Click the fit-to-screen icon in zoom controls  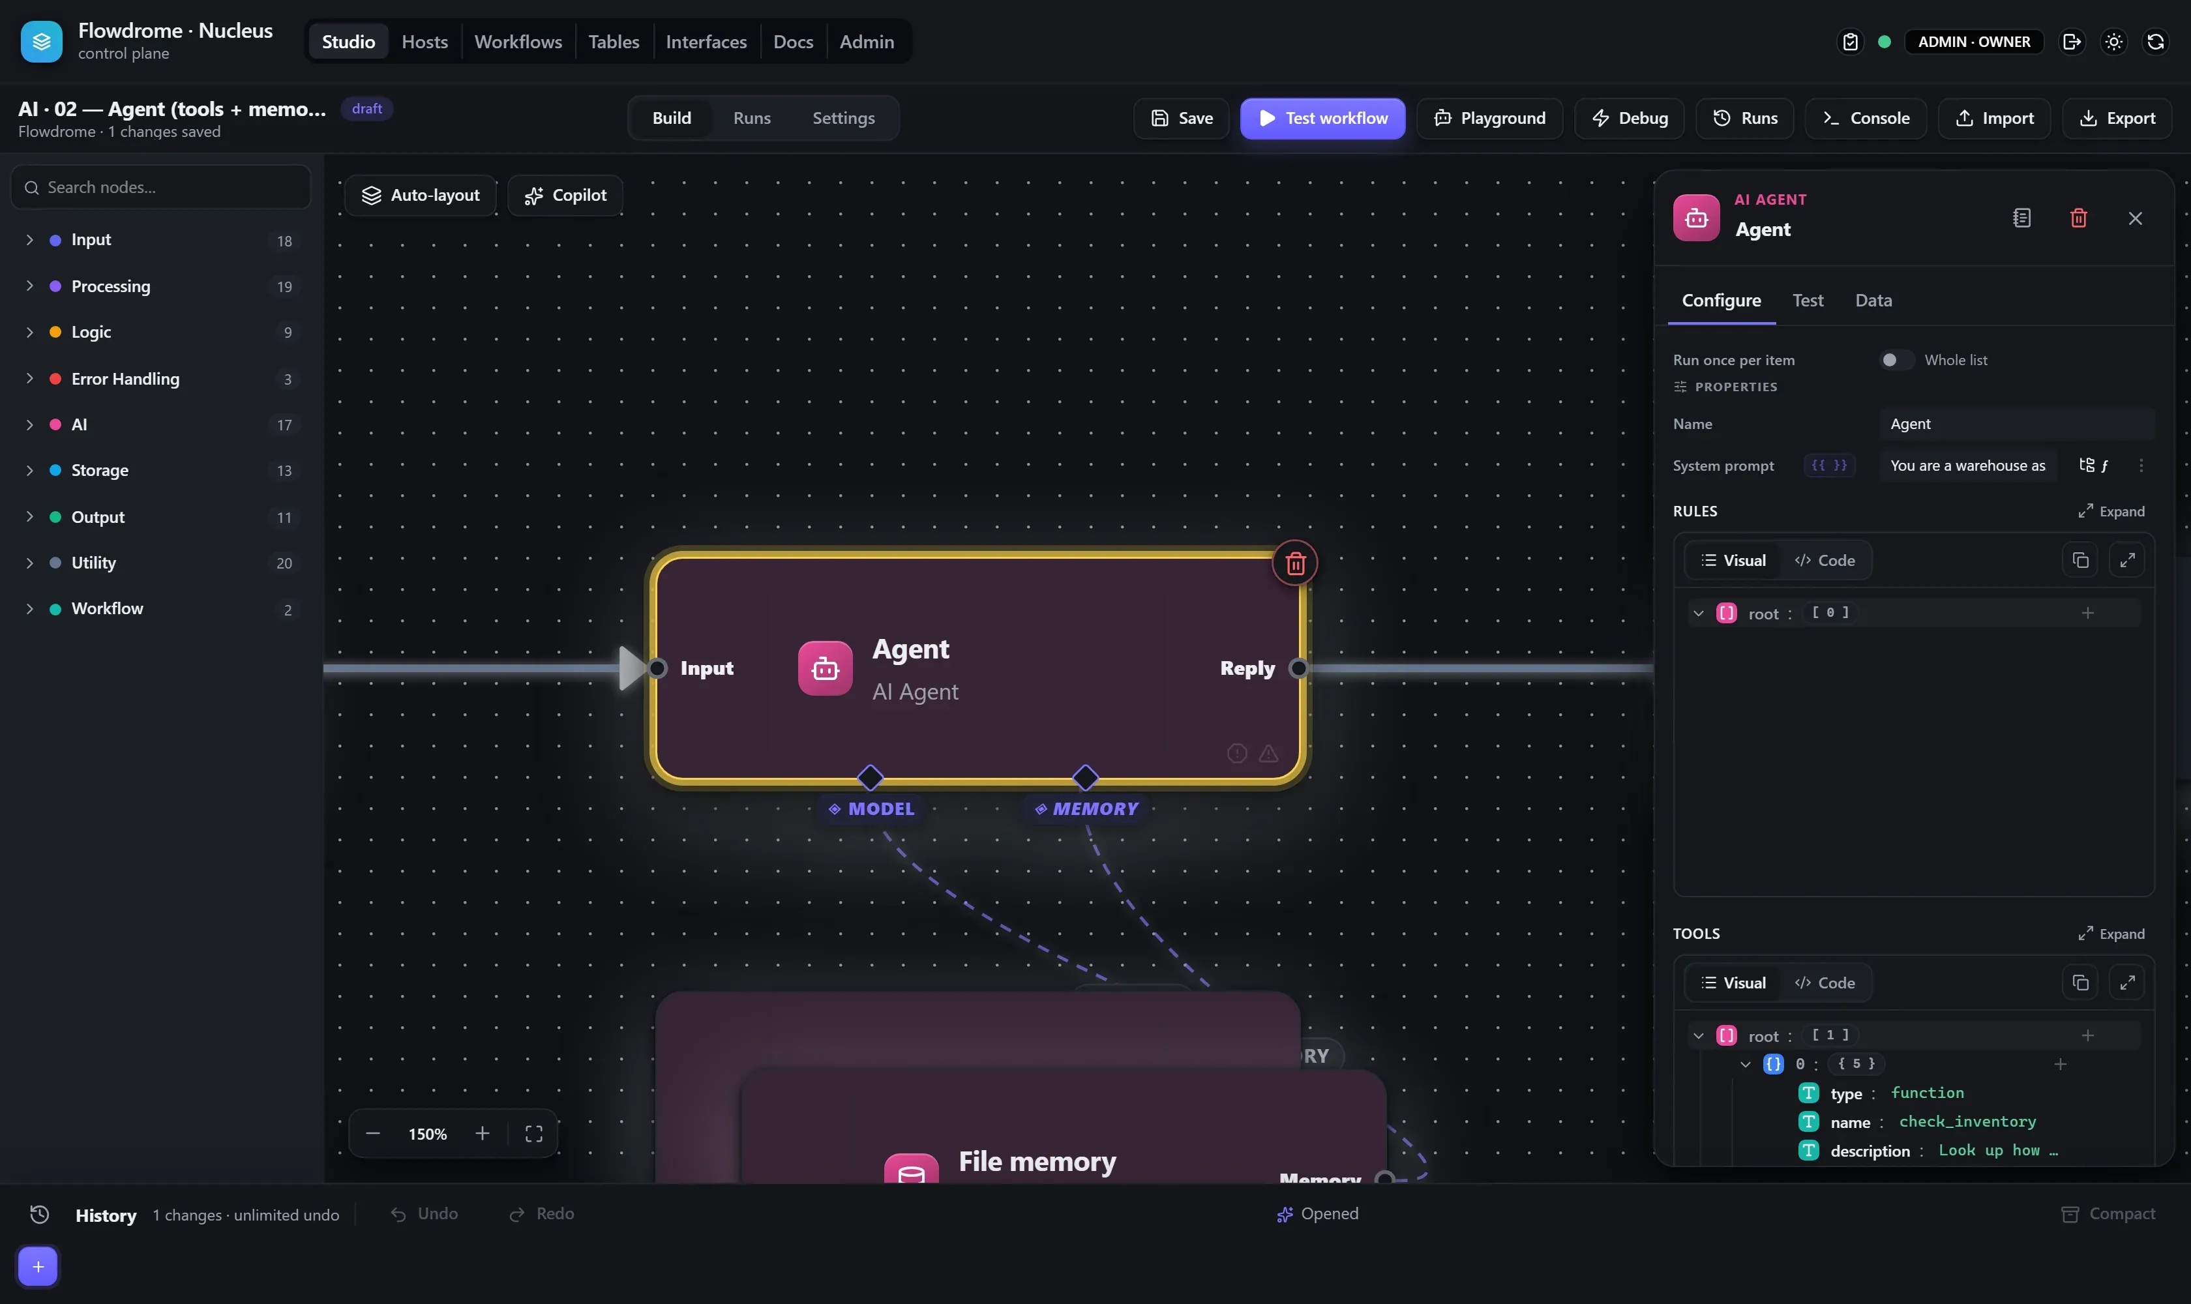pyautogui.click(x=533, y=1134)
